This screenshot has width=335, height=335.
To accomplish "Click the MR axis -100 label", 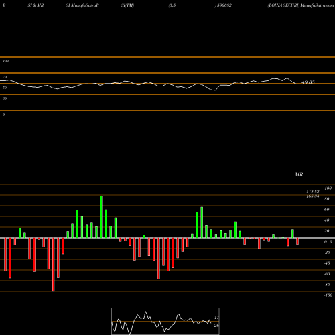I will tap(328, 295).
